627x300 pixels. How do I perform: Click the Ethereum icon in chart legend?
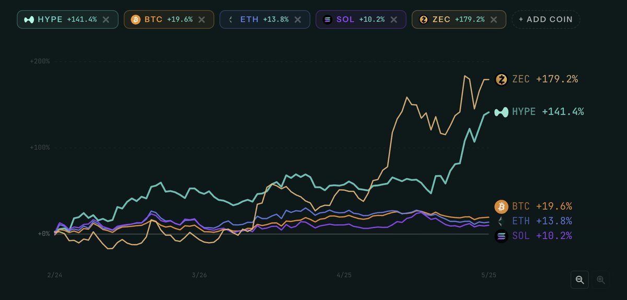[502, 221]
